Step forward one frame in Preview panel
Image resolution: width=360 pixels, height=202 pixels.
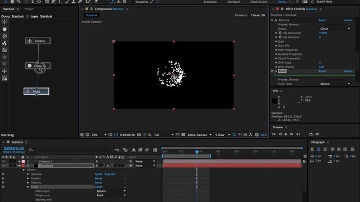pyautogui.click(x=292, y=134)
